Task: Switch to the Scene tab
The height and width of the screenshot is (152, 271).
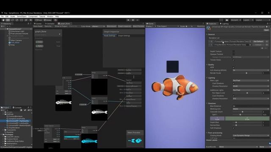Action: click(38, 24)
